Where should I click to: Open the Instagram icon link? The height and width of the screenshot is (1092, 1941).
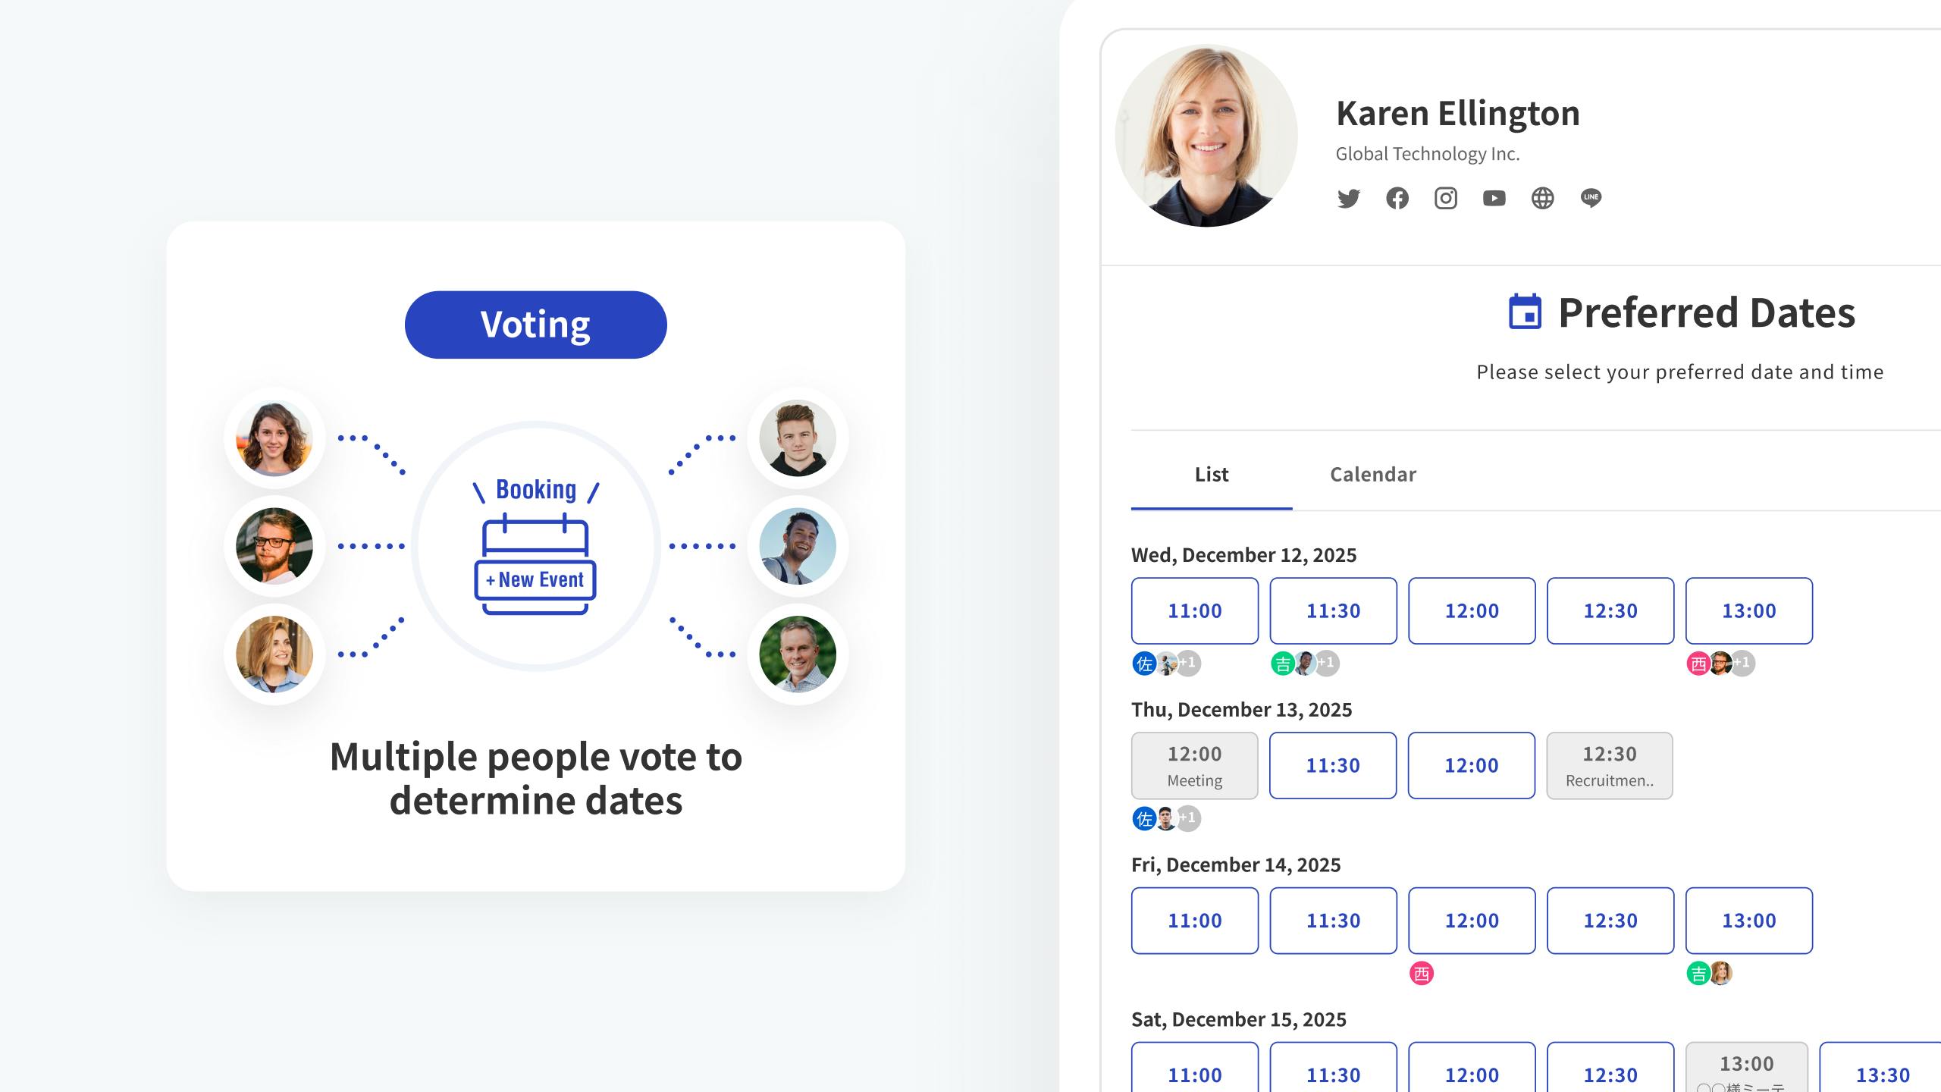1445,199
